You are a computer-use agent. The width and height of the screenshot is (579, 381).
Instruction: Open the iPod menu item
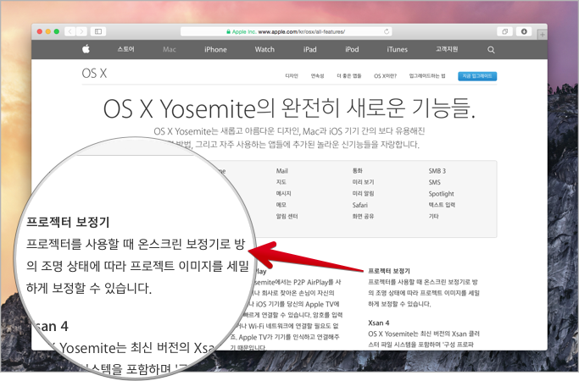click(x=352, y=49)
